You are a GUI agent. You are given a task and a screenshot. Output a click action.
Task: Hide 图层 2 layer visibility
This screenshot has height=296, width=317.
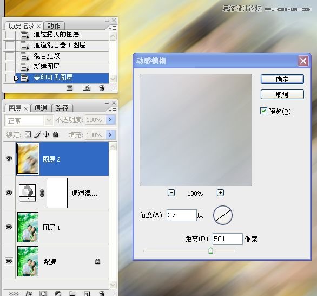click(9, 158)
